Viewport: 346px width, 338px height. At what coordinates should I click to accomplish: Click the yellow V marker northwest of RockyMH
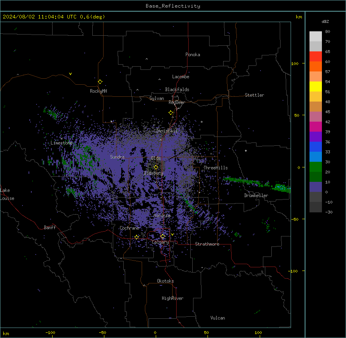click(70, 74)
